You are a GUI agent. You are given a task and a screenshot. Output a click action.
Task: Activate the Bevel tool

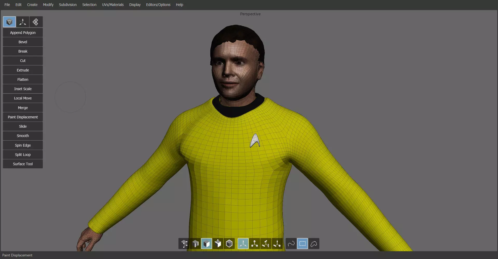[x=23, y=42]
